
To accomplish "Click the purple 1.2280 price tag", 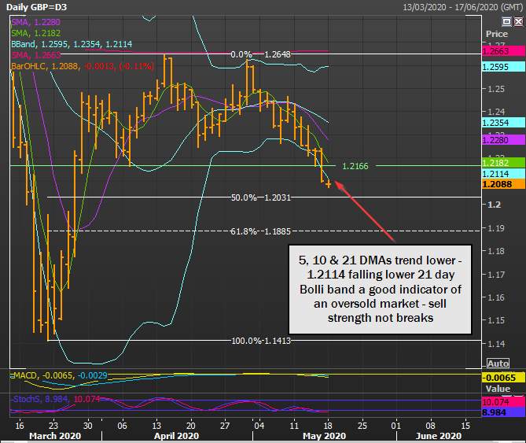I will pos(503,139).
